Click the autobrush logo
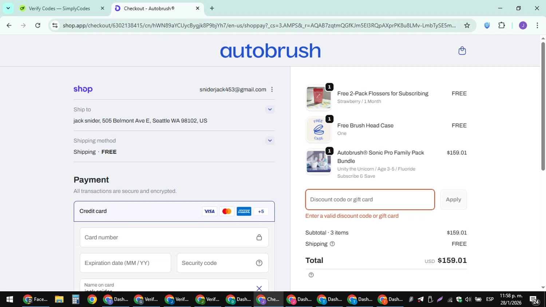The height and width of the screenshot is (307, 546). coord(270,51)
